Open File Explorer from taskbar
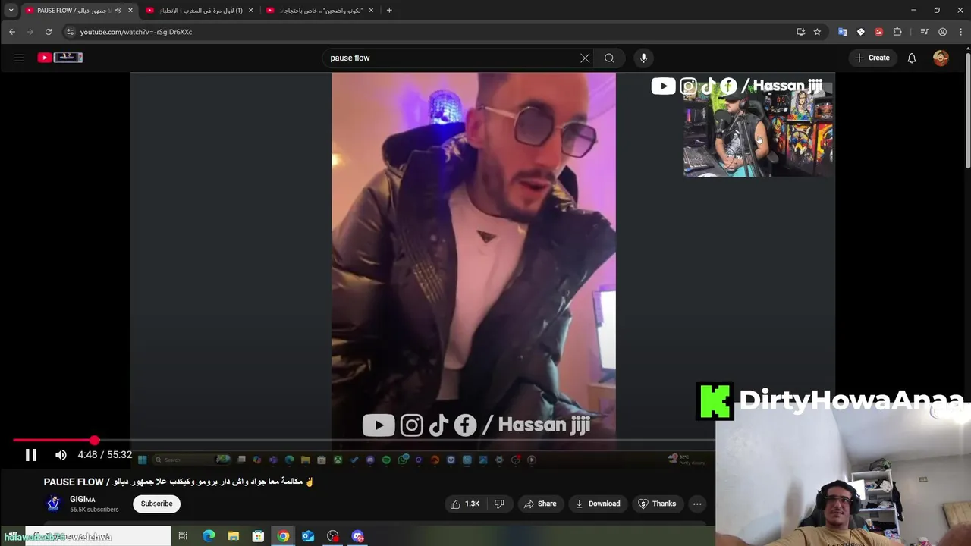Image resolution: width=971 pixels, height=546 pixels. [234, 536]
